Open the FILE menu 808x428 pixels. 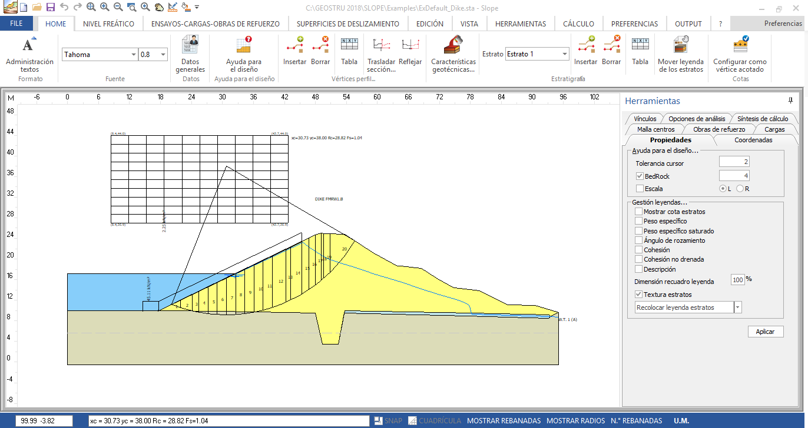[16, 24]
